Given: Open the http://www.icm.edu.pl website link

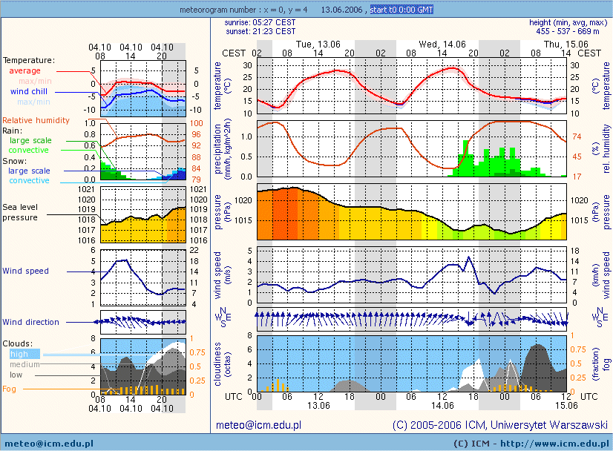Looking at the screenshot, I should (x=545, y=443).
